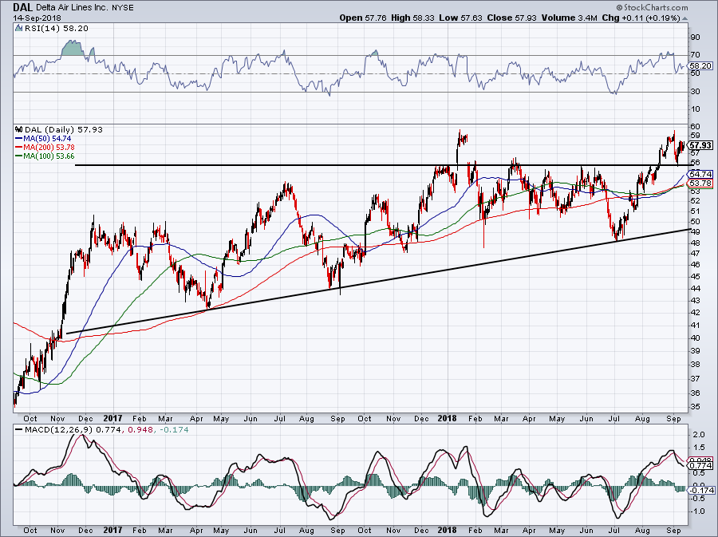Select the MA(50) 54.74 legend text
Image resolution: width=718 pixels, height=537 pixels.
[47, 139]
